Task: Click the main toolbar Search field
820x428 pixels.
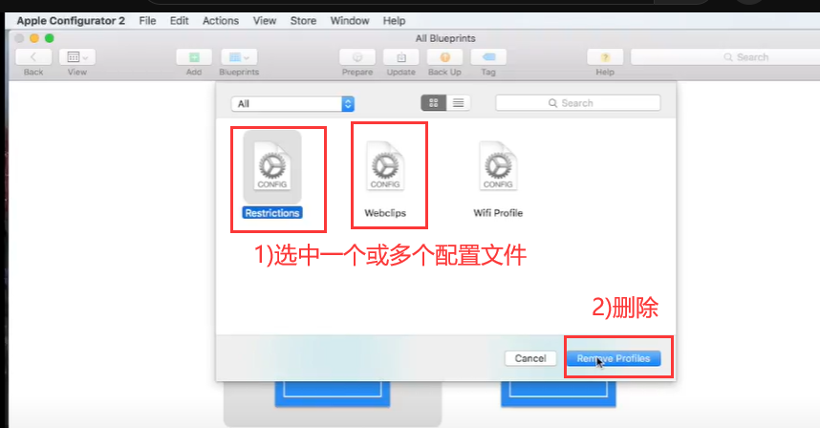Action: tap(724, 57)
